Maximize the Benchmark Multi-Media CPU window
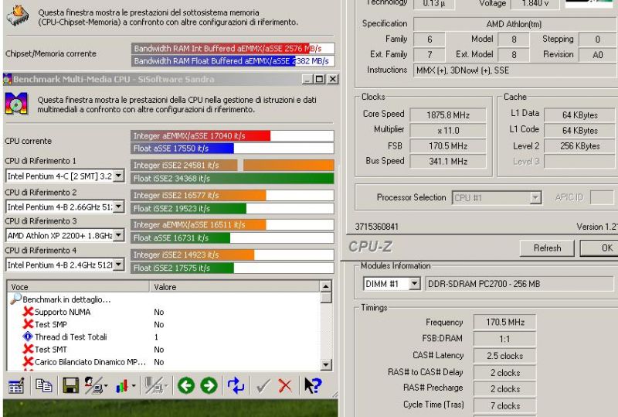 [x=320, y=79]
